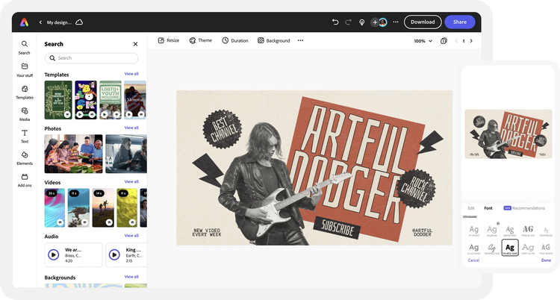Viewport: 560px width, 300px height.
Task: Open more options in the canvas toolbar
Action: (300, 40)
